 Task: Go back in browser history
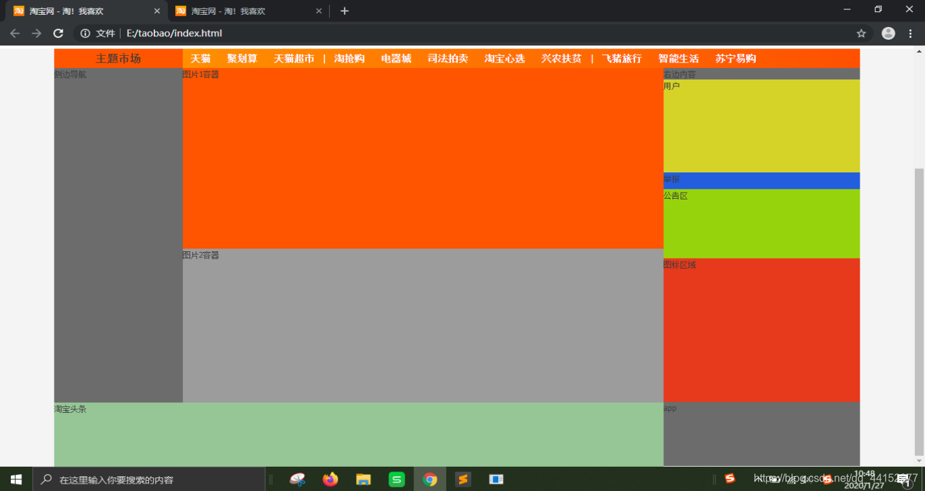[15, 34]
